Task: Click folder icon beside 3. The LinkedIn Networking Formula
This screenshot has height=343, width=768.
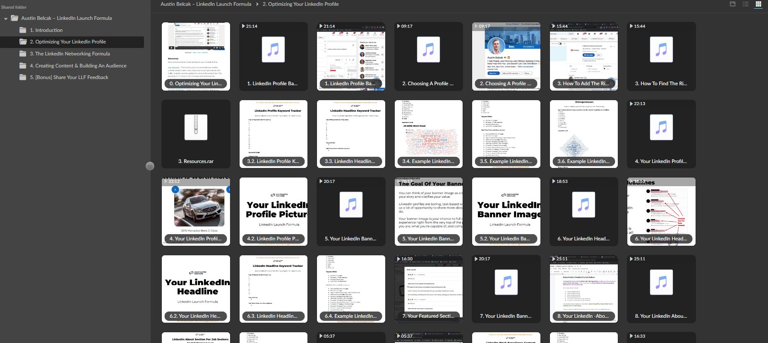Action: [23, 54]
